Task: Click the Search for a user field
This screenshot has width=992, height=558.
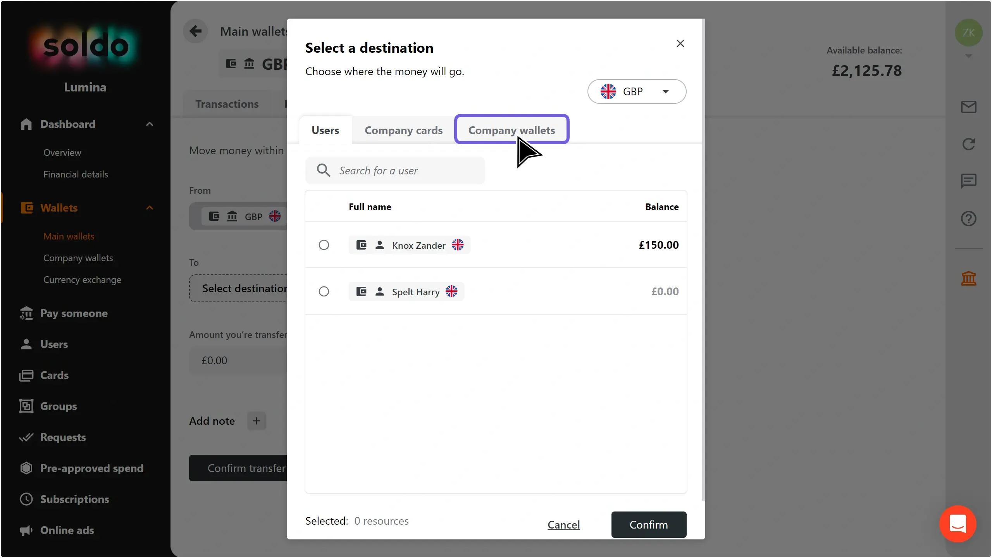Action: tap(395, 170)
